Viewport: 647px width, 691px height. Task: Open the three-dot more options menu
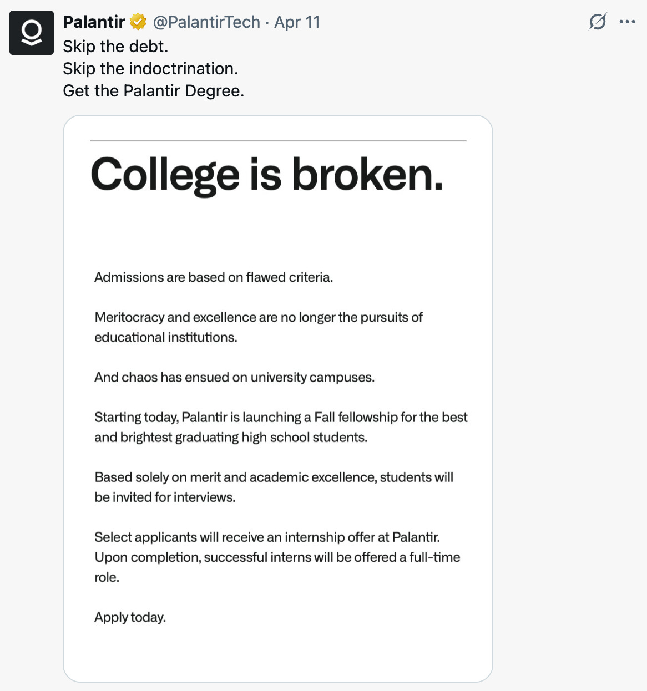click(627, 22)
